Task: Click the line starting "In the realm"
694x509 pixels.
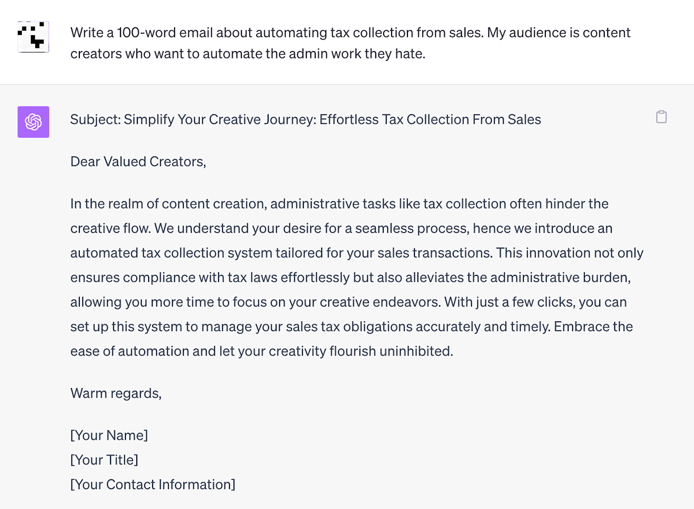Action: point(339,204)
